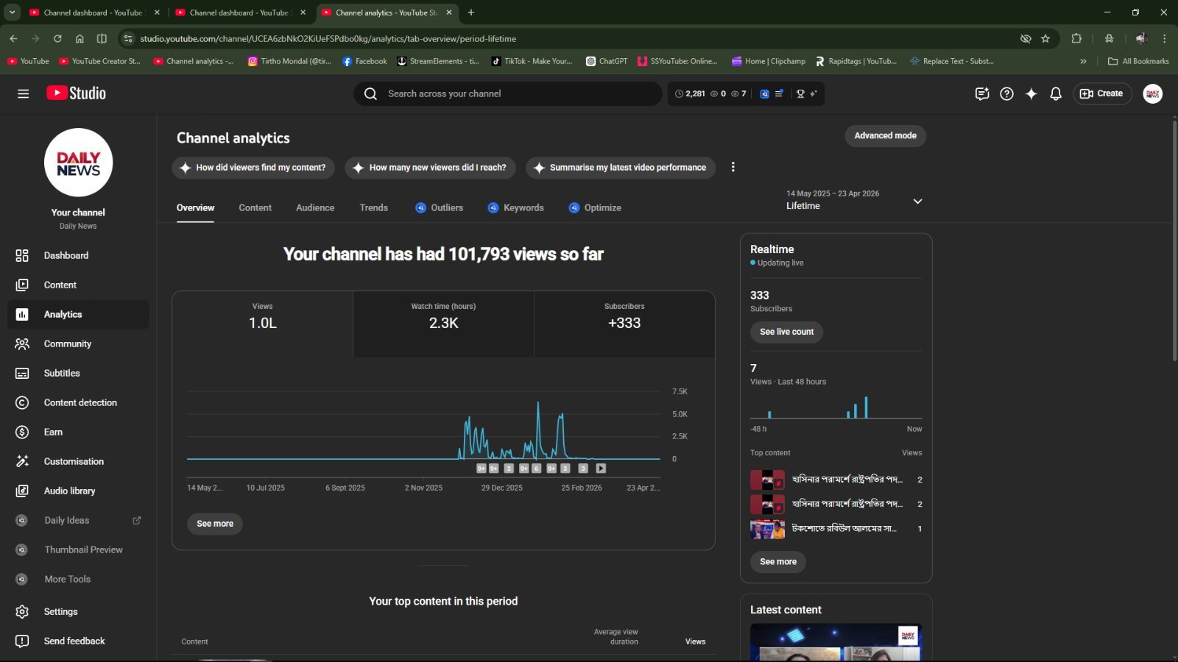Click the YouTube Studio logo

pos(77,93)
